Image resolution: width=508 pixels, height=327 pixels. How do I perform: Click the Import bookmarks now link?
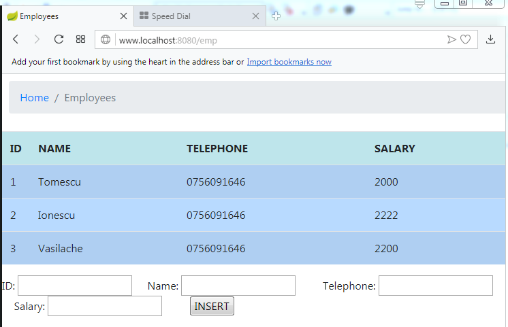coord(289,62)
